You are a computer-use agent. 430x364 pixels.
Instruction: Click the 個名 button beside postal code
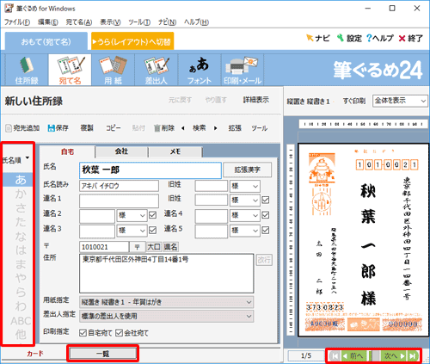(x=170, y=247)
